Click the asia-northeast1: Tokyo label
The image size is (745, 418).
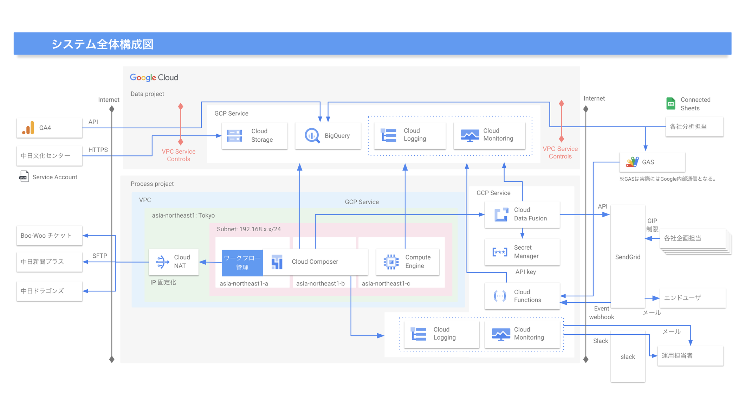click(183, 216)
